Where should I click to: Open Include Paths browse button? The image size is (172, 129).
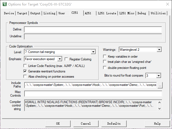(x=160, y=85)
